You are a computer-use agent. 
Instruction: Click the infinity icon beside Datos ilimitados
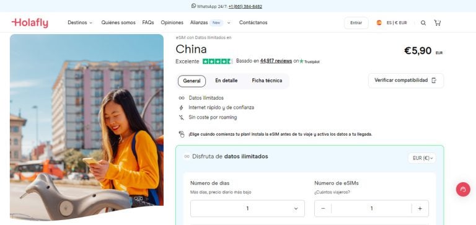pyautogui.click(x=182, y=98)
